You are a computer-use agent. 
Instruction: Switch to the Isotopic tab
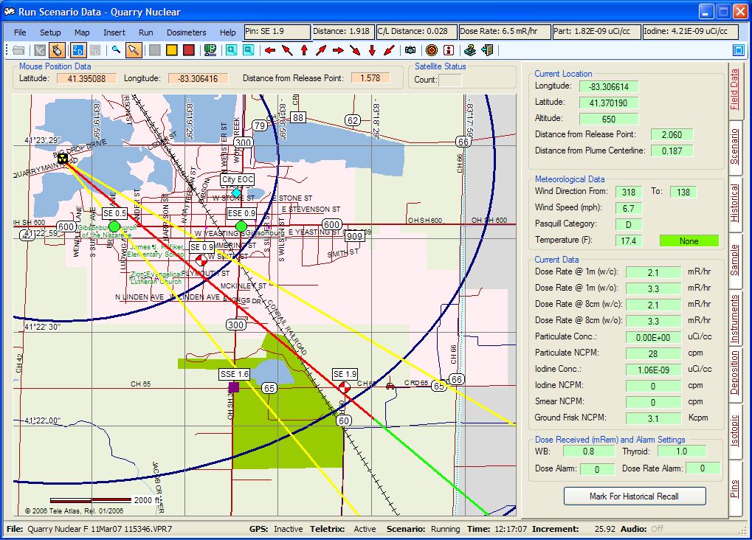734,431
